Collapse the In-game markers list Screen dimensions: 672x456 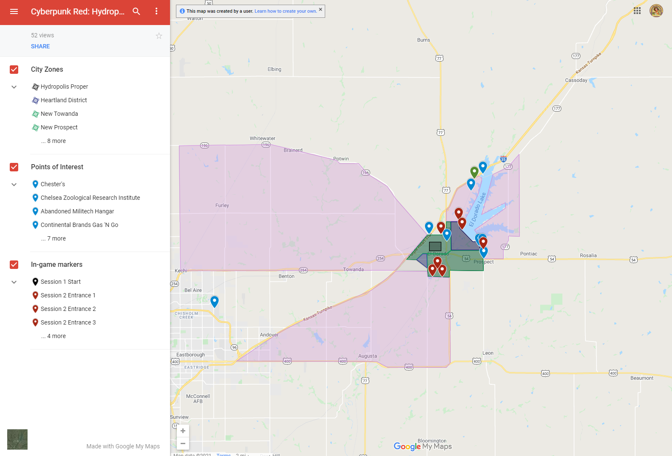pyautogui.click(x=14, y=282)
